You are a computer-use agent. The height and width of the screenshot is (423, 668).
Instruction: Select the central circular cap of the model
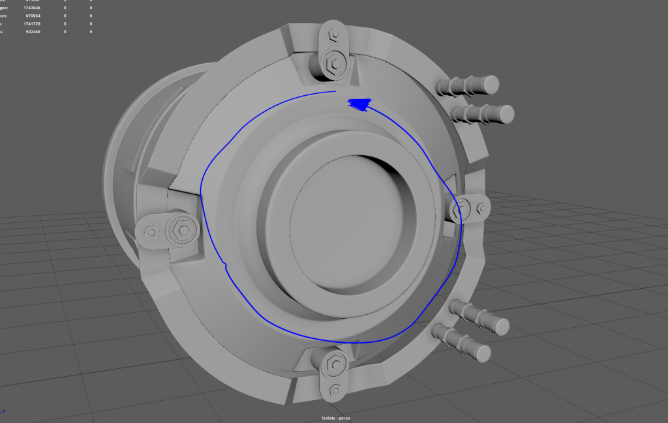click(x=347, y=222)
